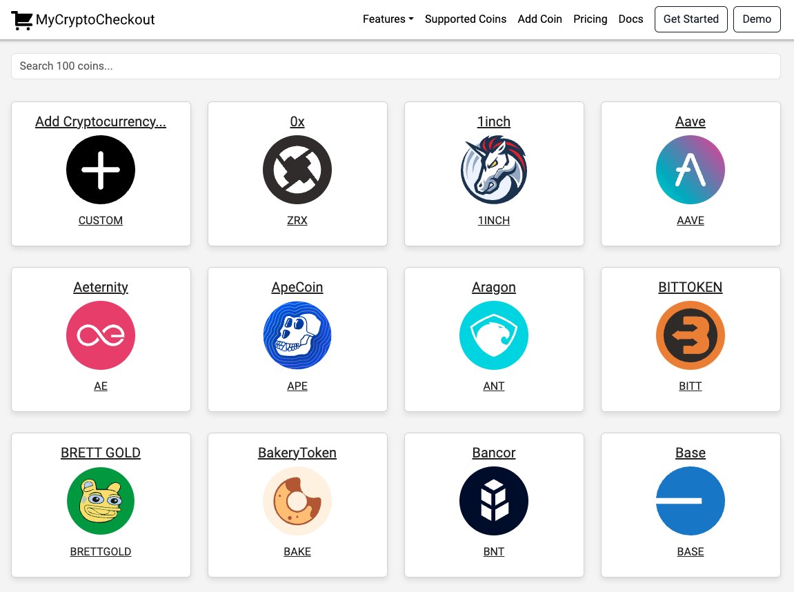The height and width of the screenshot is (592, 794).
Task: Choose the Aave gradient logo icon
Action: coord(691,170)
